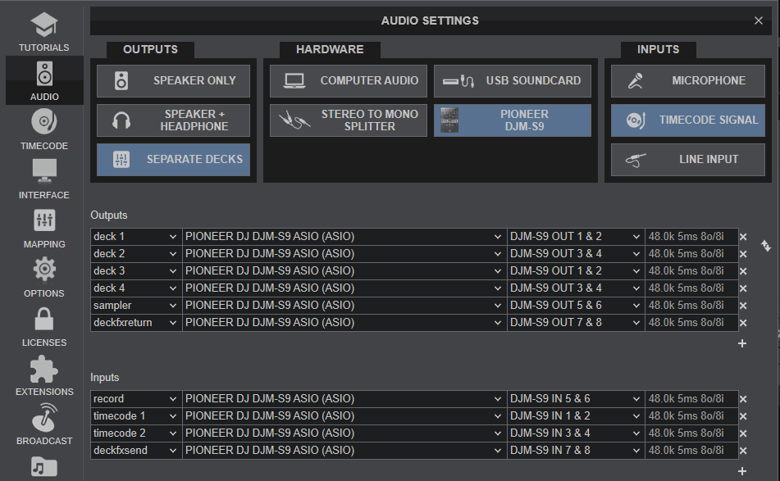Go to the Interface settings page

tap(44, 179)
